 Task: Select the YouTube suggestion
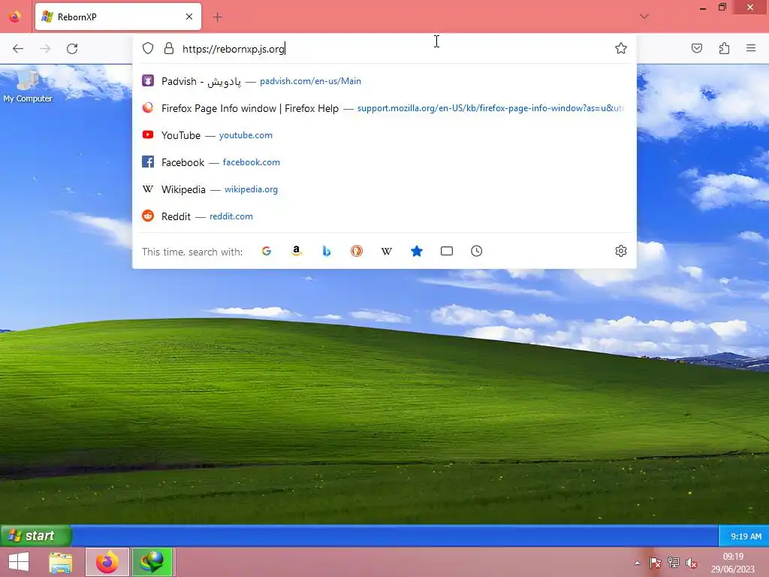click(384, 135)
